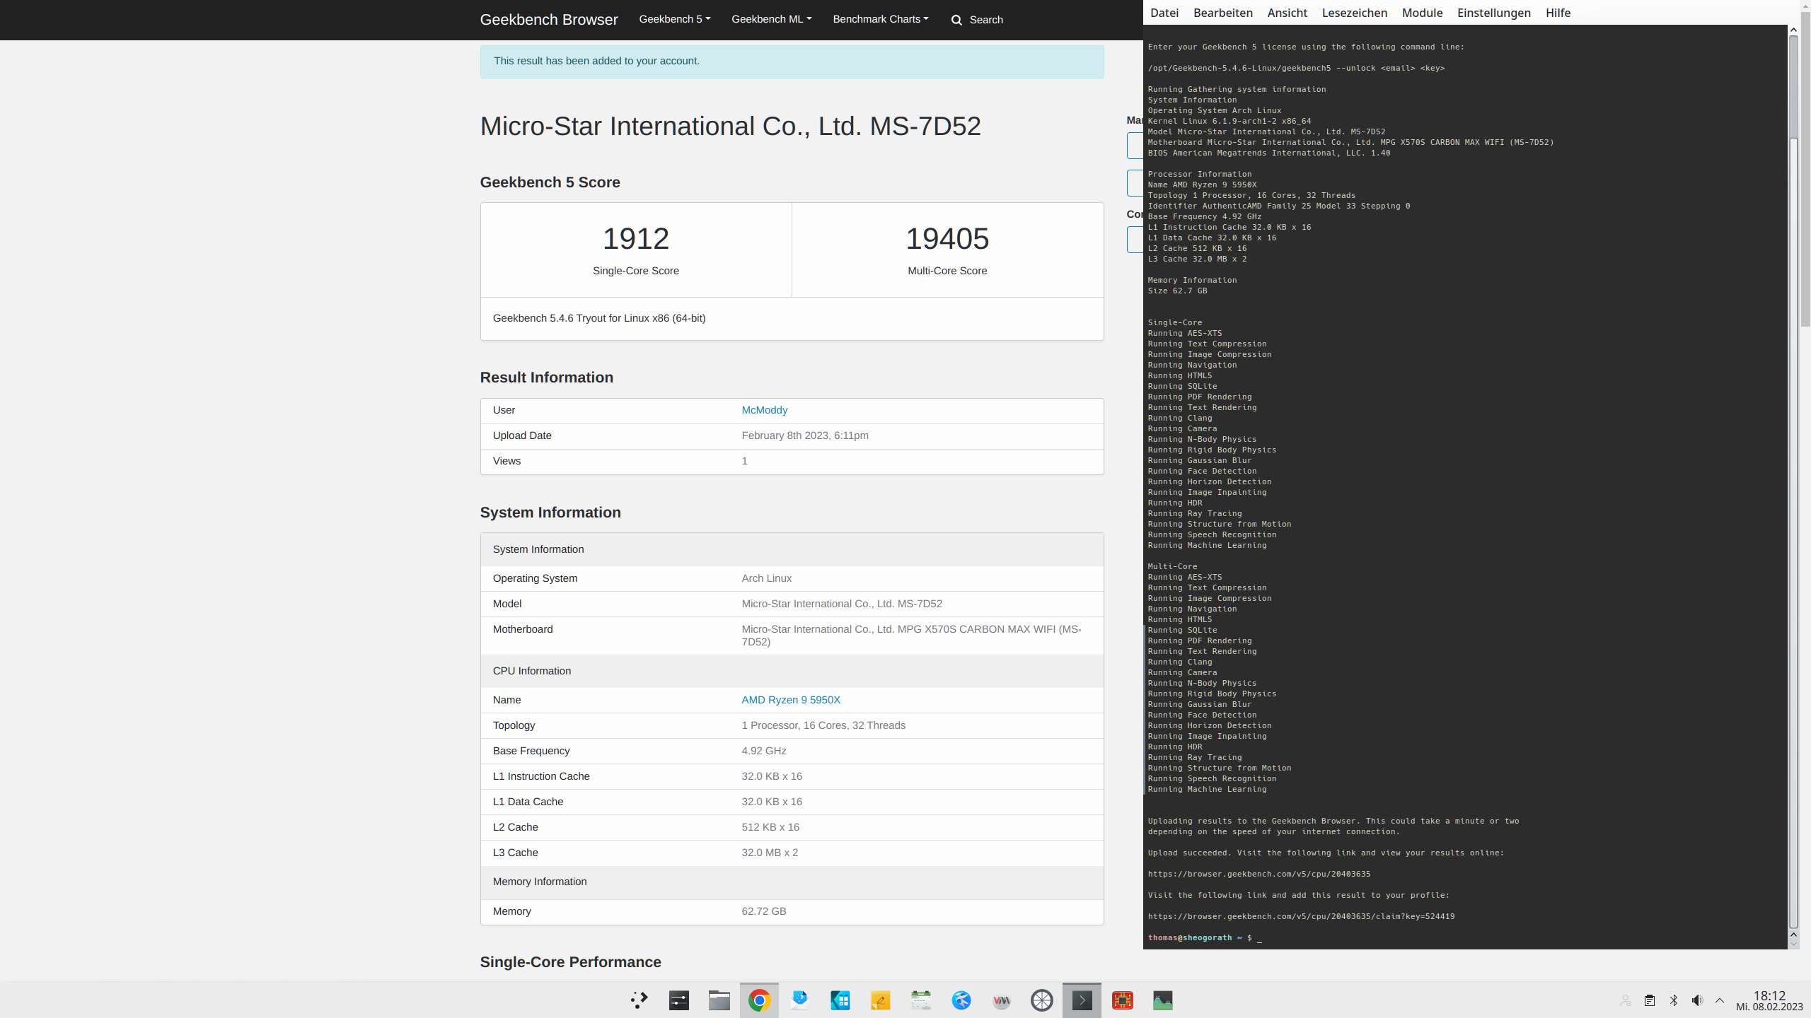Click '1 Processor, 16 Cores, 32 Threads' text
Image resolution: width=1811 pixels, height=1018 pixels.
coord(823,725)
